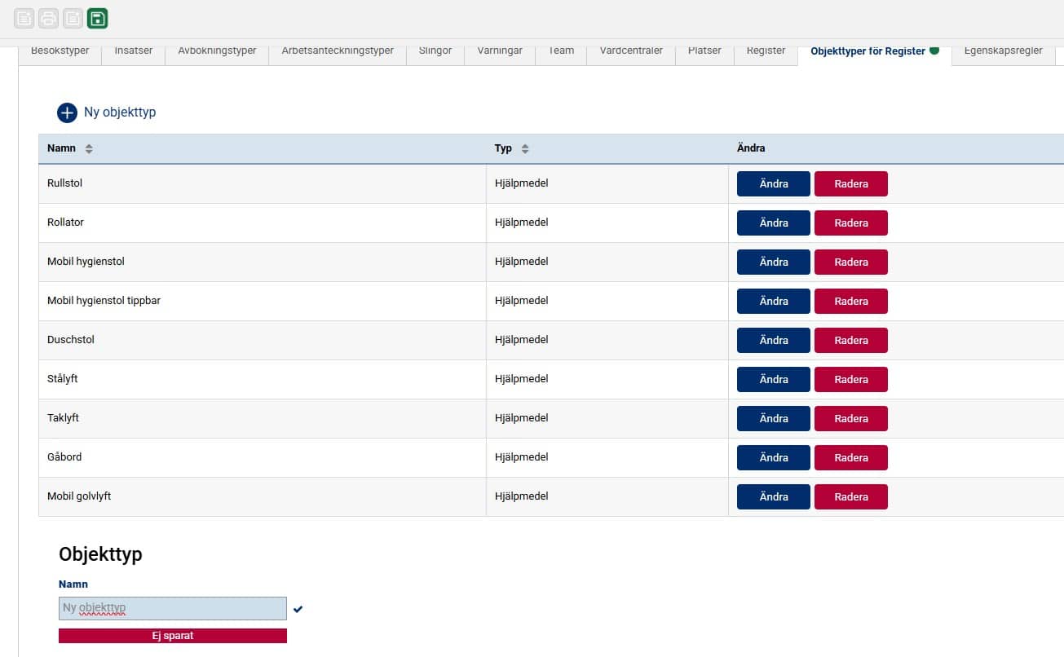Switch to the Insatser tab

134,51
